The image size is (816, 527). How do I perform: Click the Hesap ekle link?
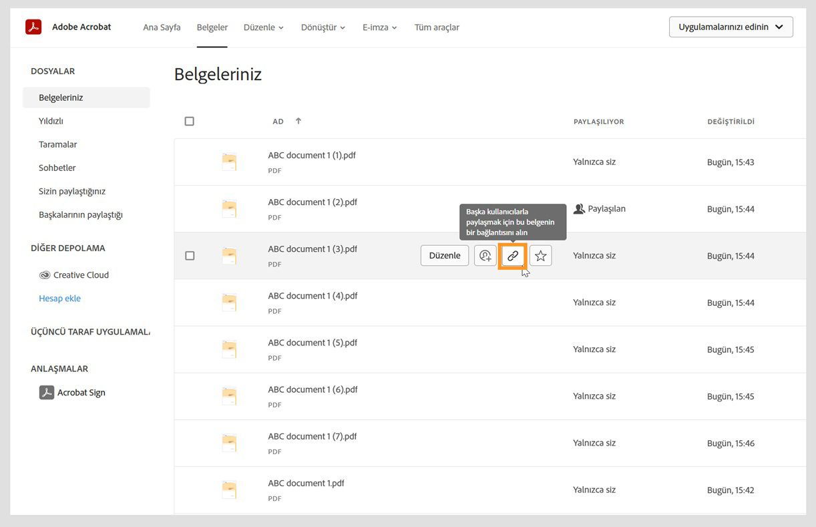tap(59, 299)
